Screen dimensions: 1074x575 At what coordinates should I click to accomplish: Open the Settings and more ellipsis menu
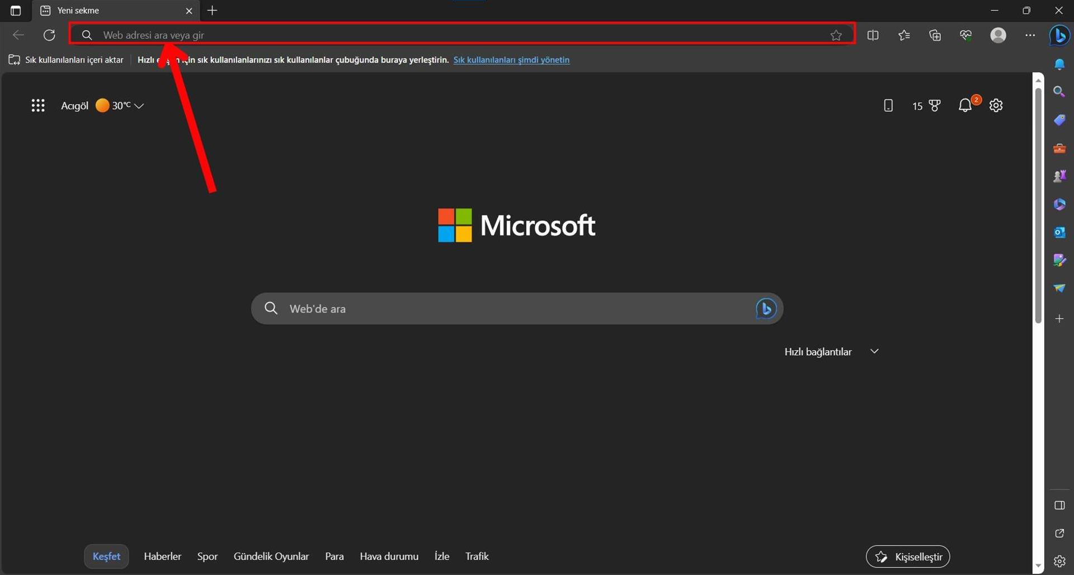coord(1030,35)
